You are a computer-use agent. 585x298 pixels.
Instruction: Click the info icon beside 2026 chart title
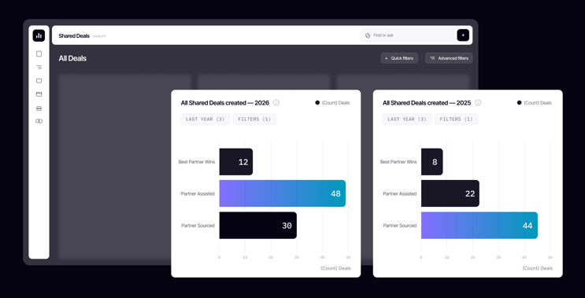[x=276, y=102]
